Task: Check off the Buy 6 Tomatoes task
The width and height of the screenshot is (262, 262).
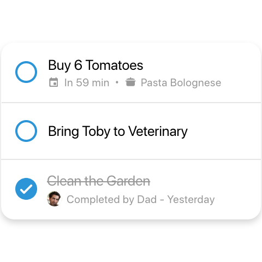Action: pos(26,72)
